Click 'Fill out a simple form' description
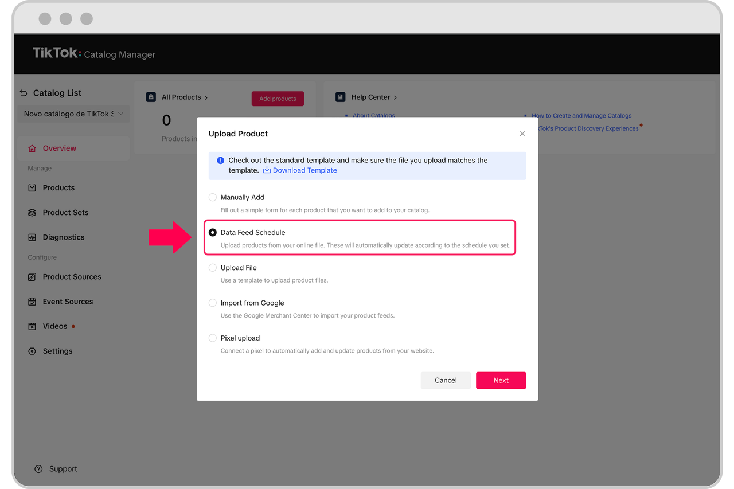 click(x=325, y=210)
